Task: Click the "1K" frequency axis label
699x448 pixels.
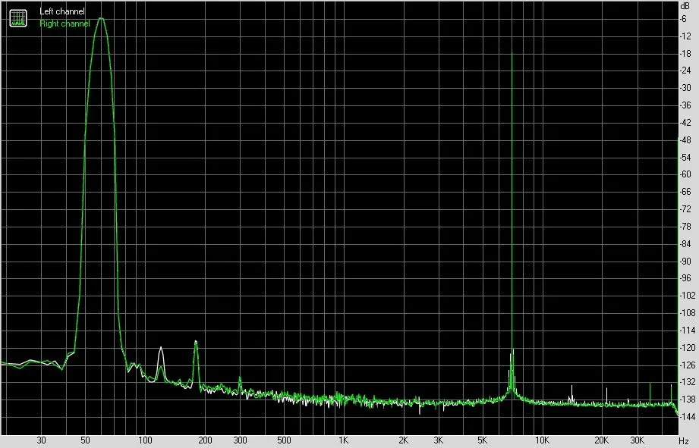Action: [x=343, y=440]
